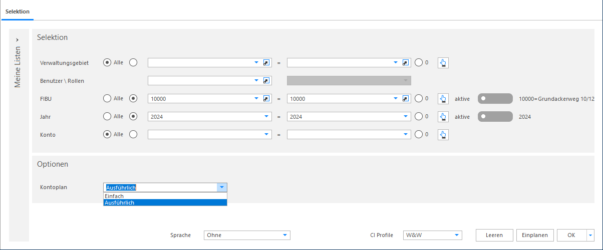Select range radio for FIBU
Viewport: 603px width, 250px height.
tap(133, 99)
